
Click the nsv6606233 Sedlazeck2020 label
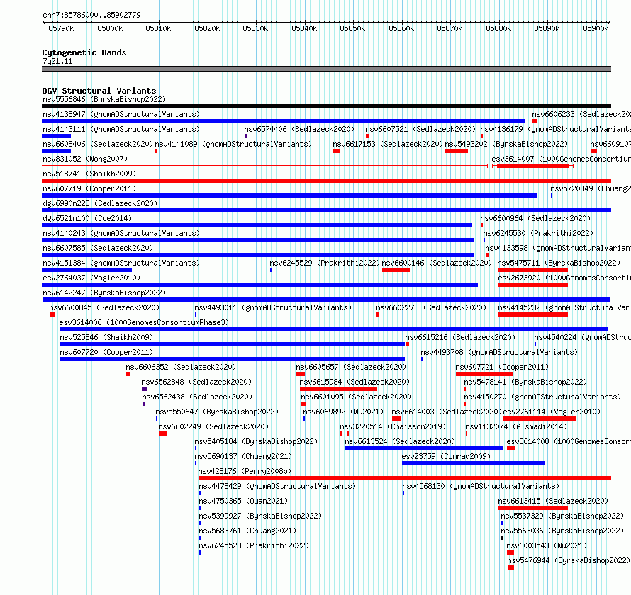point(581,114)
